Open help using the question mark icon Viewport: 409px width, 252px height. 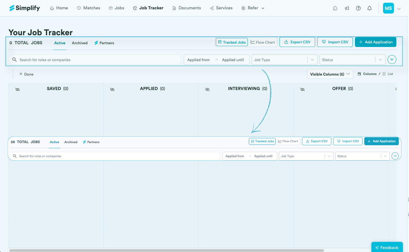point(358,8)
